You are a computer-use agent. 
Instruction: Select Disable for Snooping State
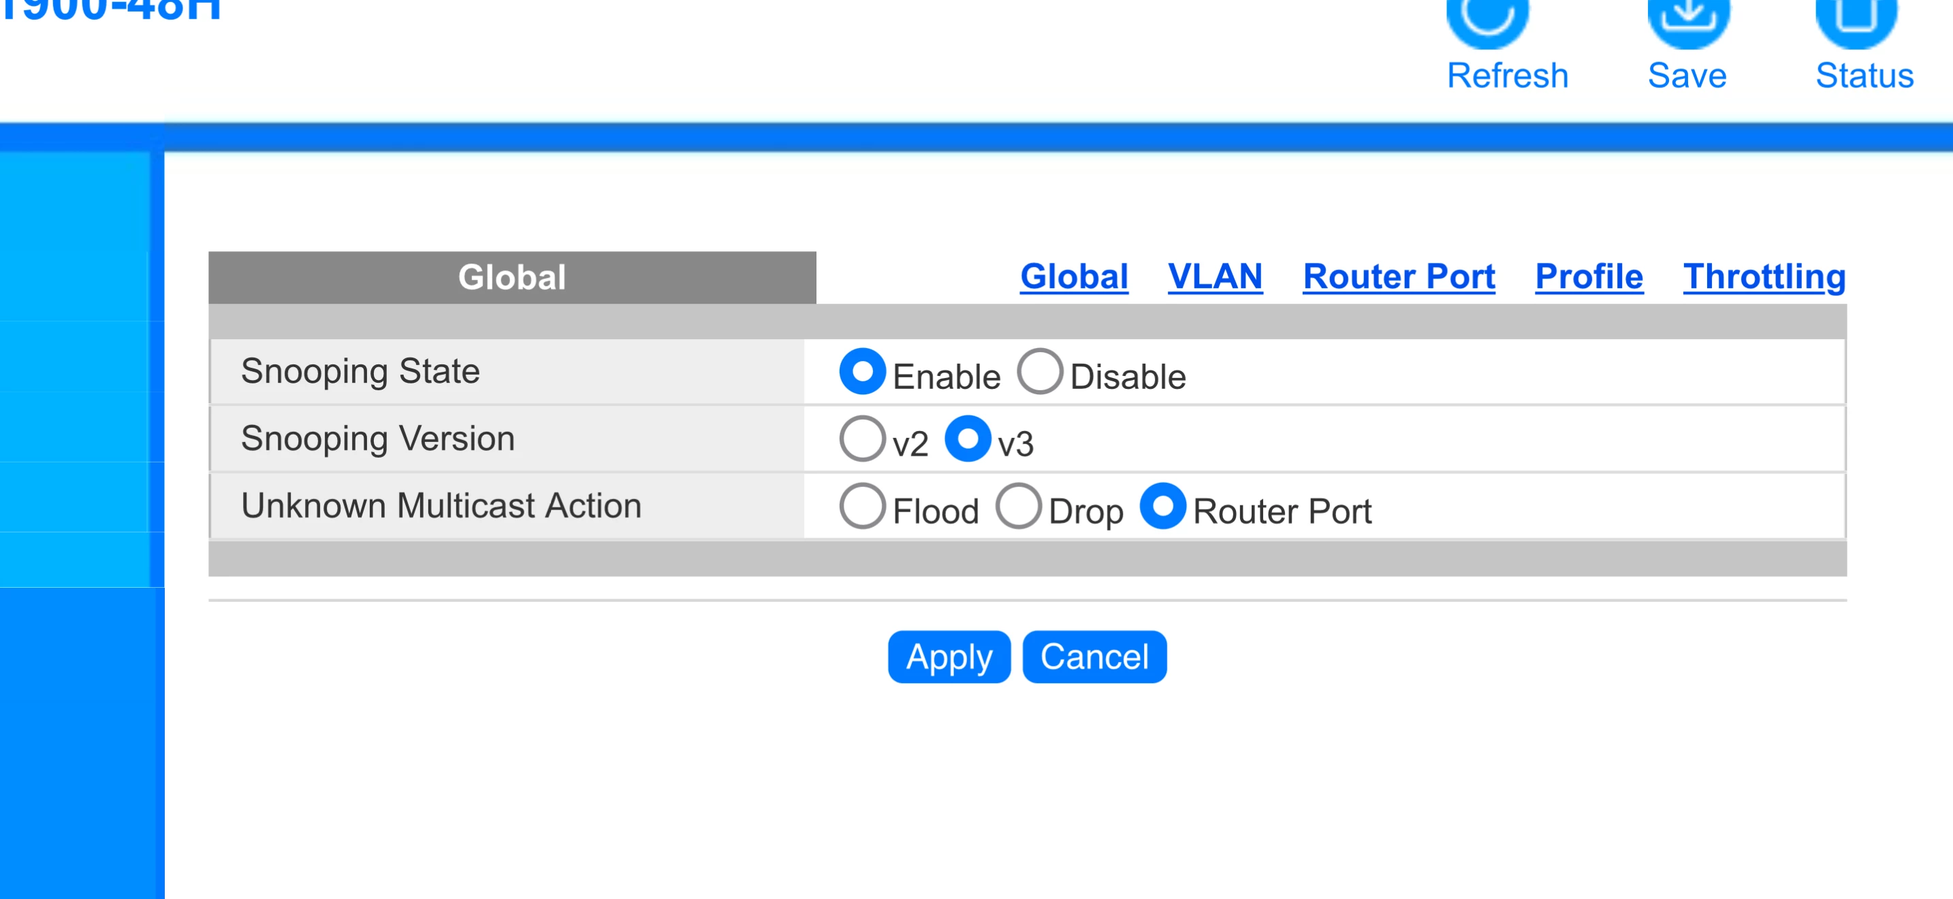point(1039,371)
